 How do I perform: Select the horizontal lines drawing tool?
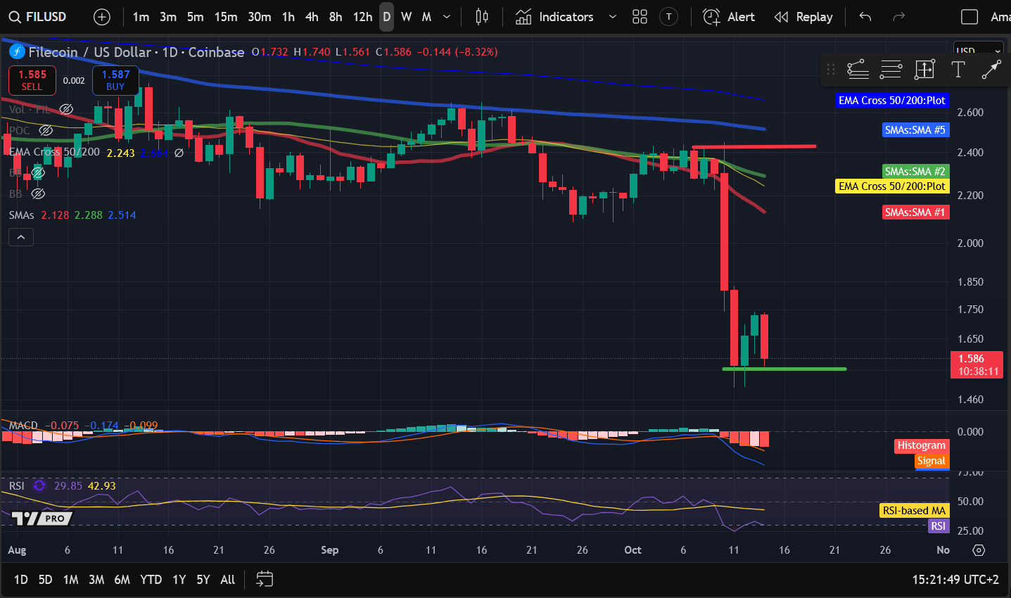pos(891,69)
